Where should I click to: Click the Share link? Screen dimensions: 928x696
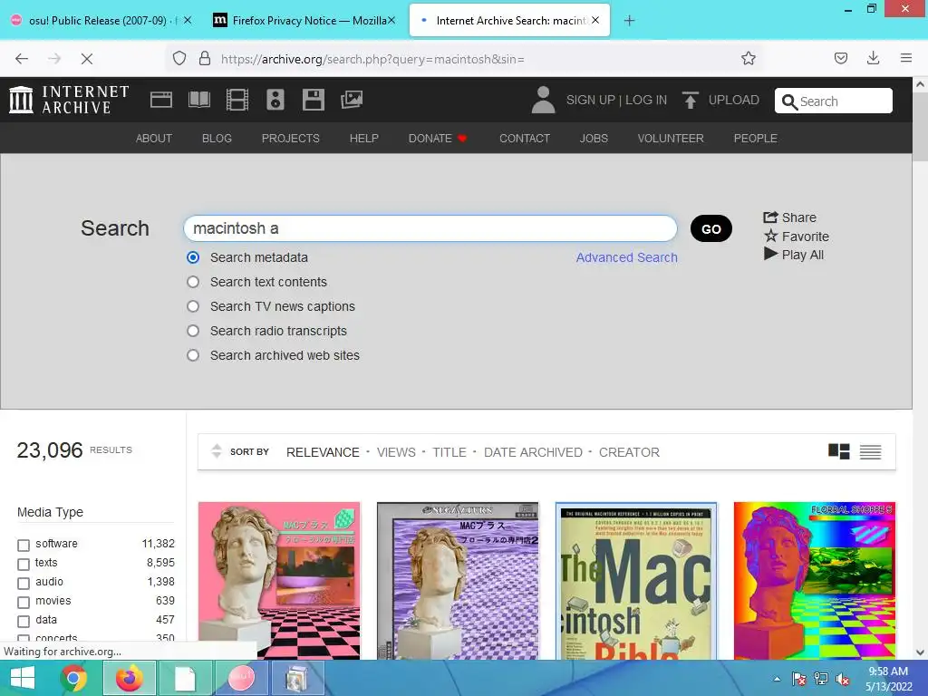click(790, 217)
